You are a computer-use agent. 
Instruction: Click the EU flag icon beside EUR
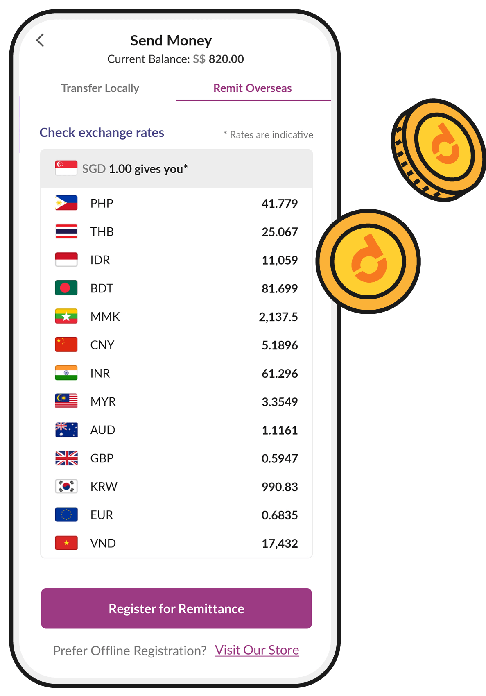pyautogui.click(x=66, y=515)
